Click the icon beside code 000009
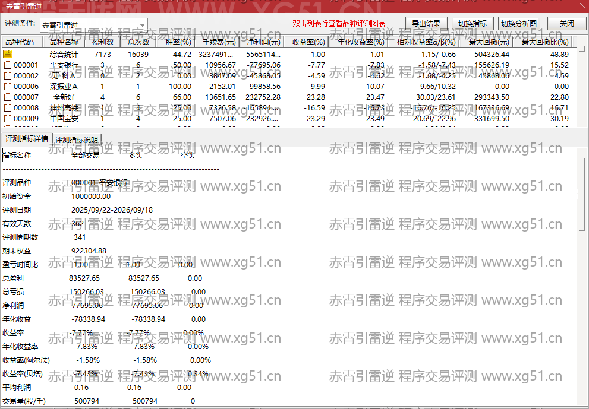This screenshot has width=589, height=409. 8,119
